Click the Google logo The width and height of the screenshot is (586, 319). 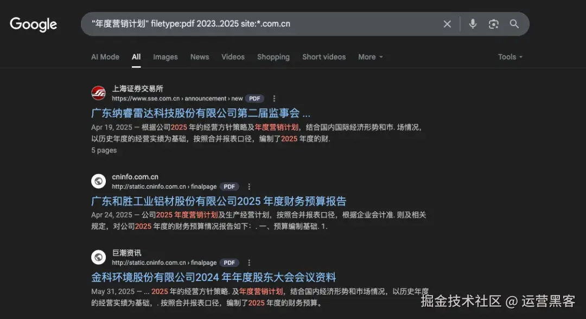click(x=33, y=24)
